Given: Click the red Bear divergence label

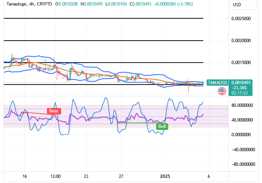Looking at the screenshot, I should tap(53, 111).
